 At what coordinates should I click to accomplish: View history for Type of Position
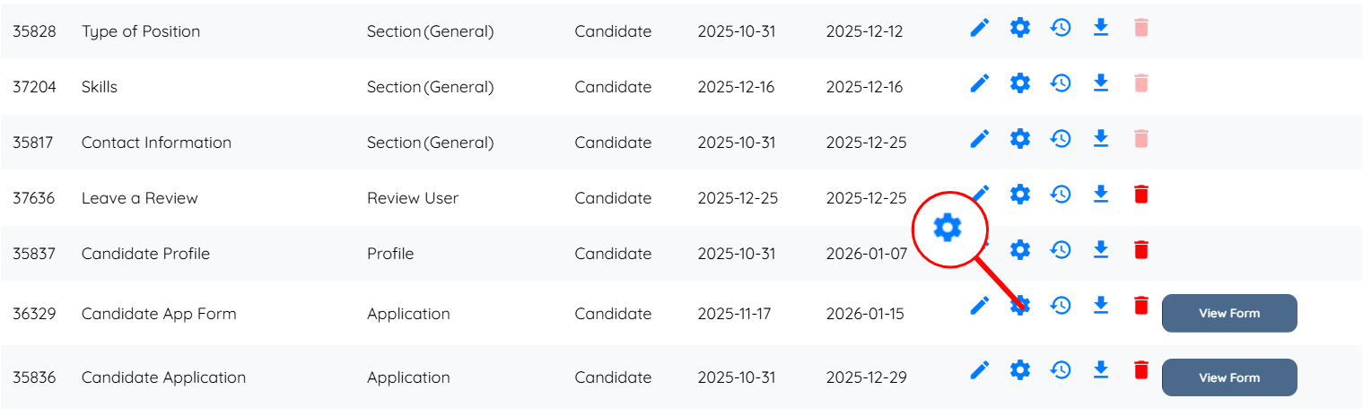tap(1061, 29)
